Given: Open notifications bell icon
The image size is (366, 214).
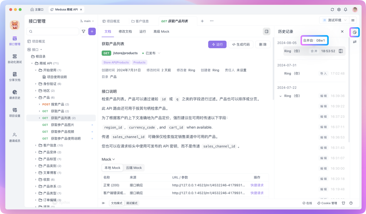Looking at the screenshot, I should 345,9.
